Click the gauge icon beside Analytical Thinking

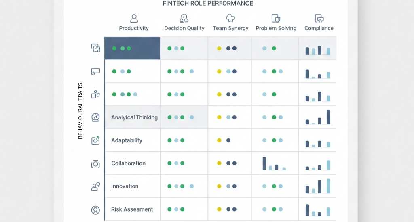coord(95,117)
